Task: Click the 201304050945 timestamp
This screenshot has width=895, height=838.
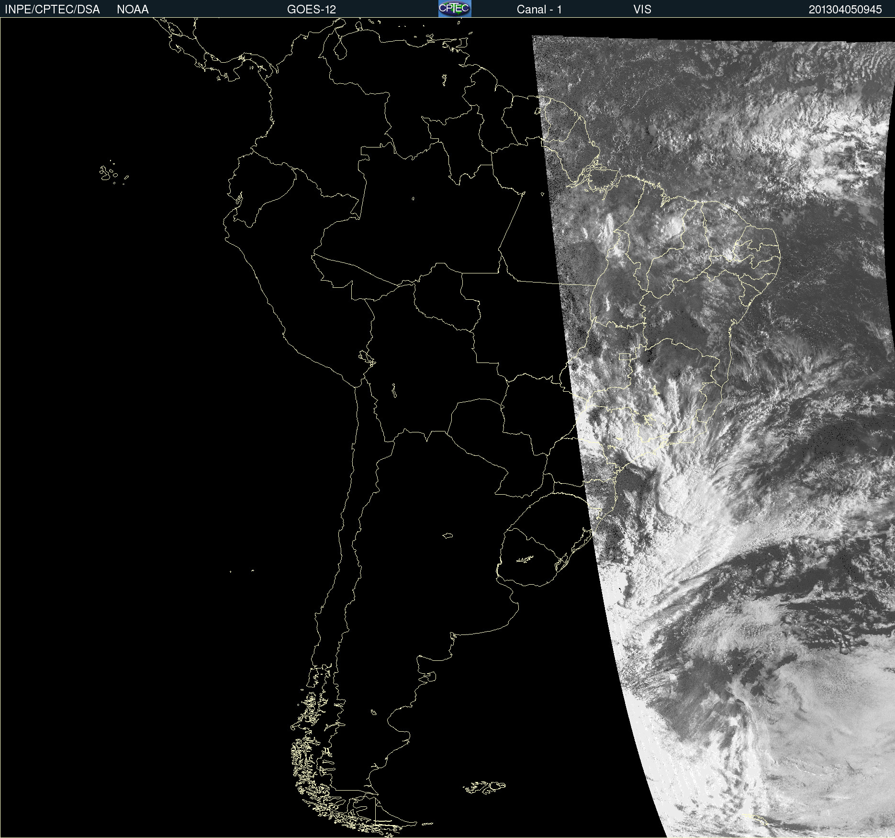Action: (x=845, y=10)
